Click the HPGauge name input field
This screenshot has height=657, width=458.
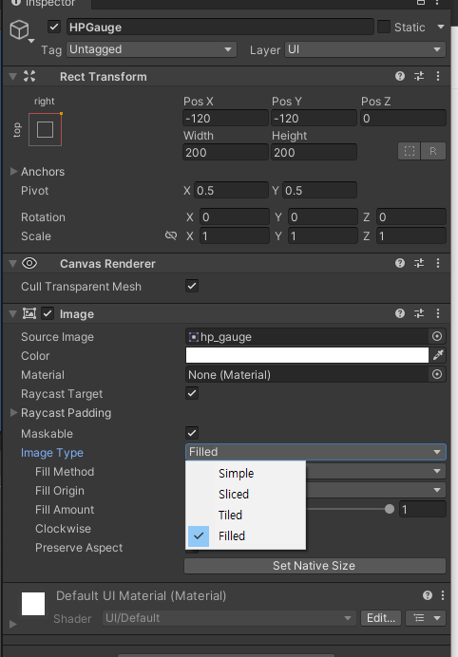pos(219,27)
